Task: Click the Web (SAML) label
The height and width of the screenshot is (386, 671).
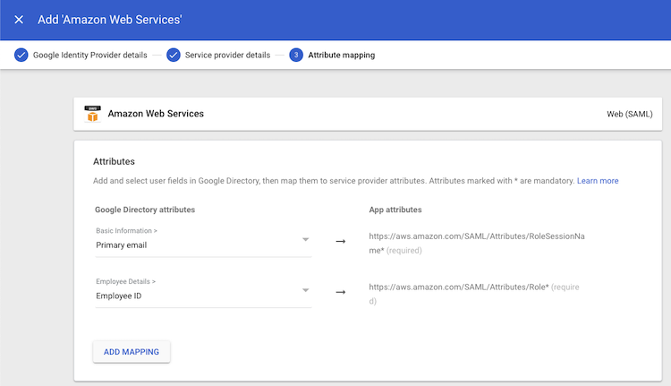Action: (x=630, y=114)
